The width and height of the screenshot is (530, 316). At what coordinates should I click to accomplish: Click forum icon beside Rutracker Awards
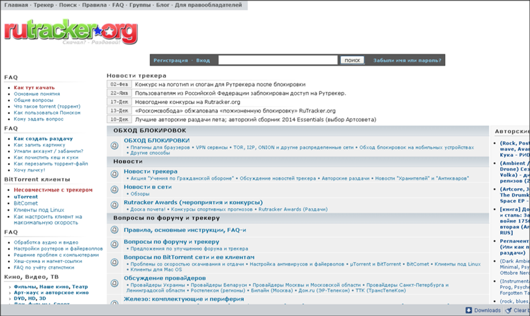pos(115,205)
